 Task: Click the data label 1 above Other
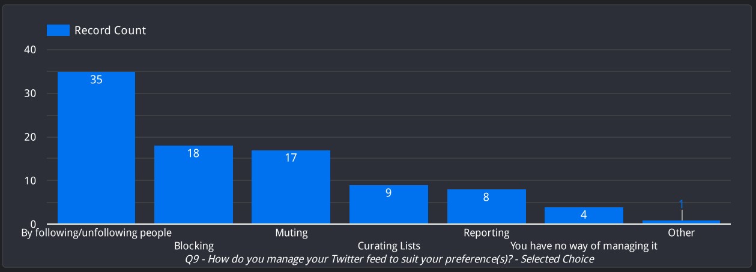coord(682,204)
